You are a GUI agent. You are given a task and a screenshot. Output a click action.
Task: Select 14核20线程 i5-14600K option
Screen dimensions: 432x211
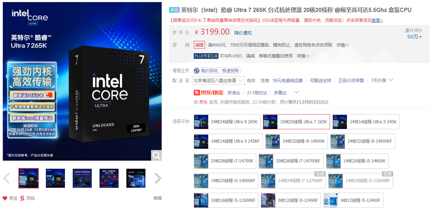click(x=357, y=161)
